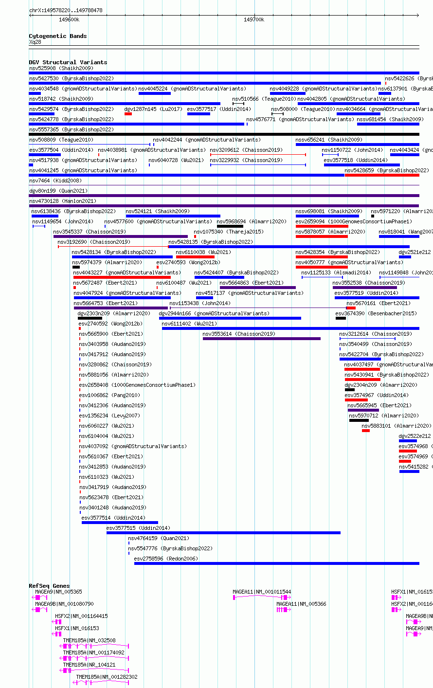The width and height of the screenshot is (433, 688).
Task: Click the 149700k ruler position label
Action: tap(254, 19)
